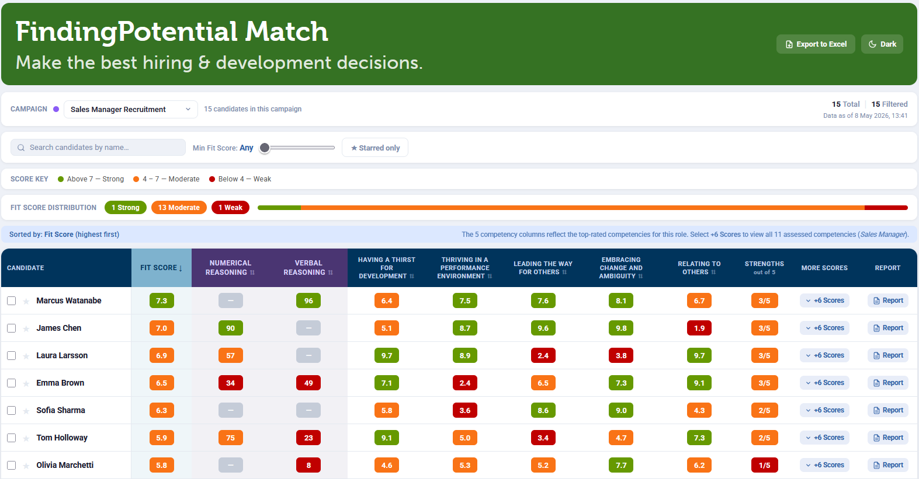919x479 pixels.
Task: Open Laura Larsson's Report
Action: pyautogui.click(x=888, y=355)
